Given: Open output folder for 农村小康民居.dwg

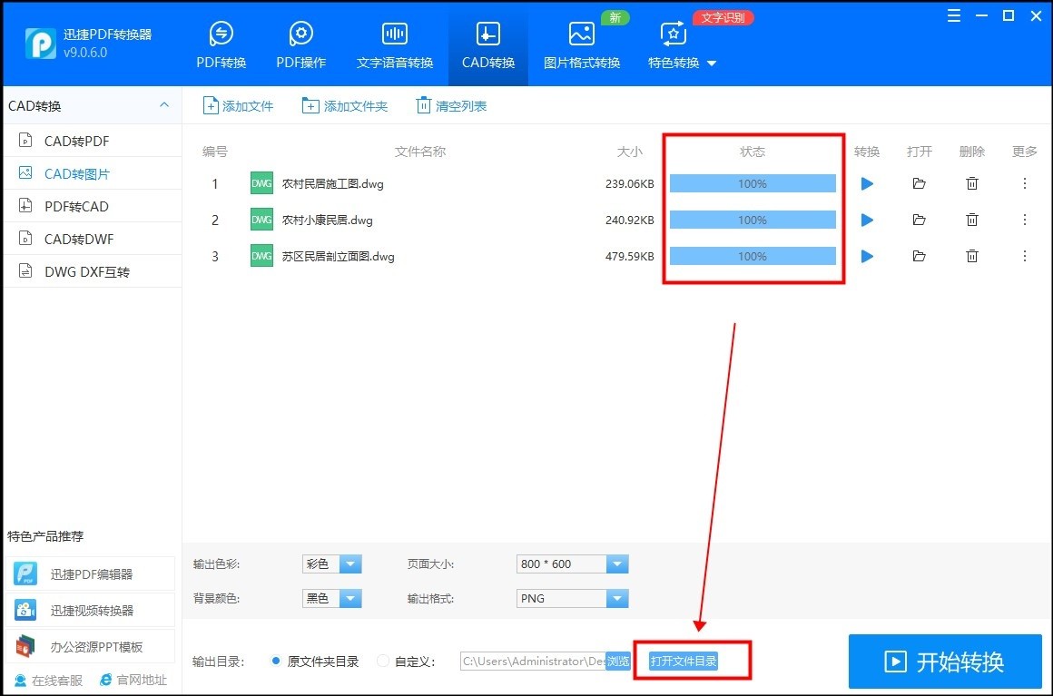Looking at the screenshot, I should 919,220.
